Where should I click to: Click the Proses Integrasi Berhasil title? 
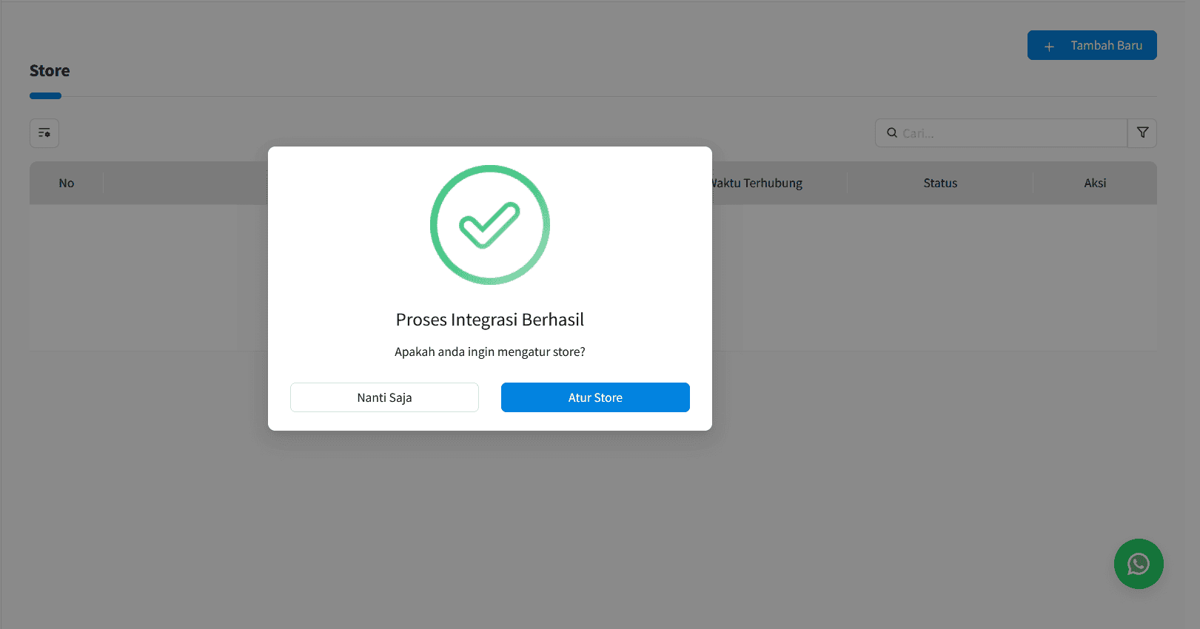(x=489, y=320)
